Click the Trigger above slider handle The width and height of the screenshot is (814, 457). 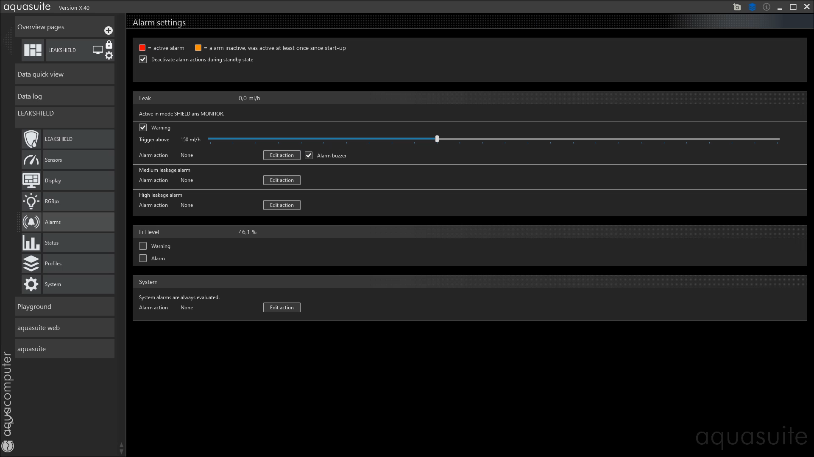[437, 139]
